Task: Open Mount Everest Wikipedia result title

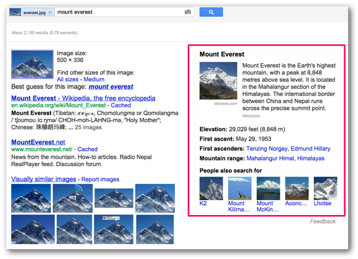Action: (x=83, y=99)
